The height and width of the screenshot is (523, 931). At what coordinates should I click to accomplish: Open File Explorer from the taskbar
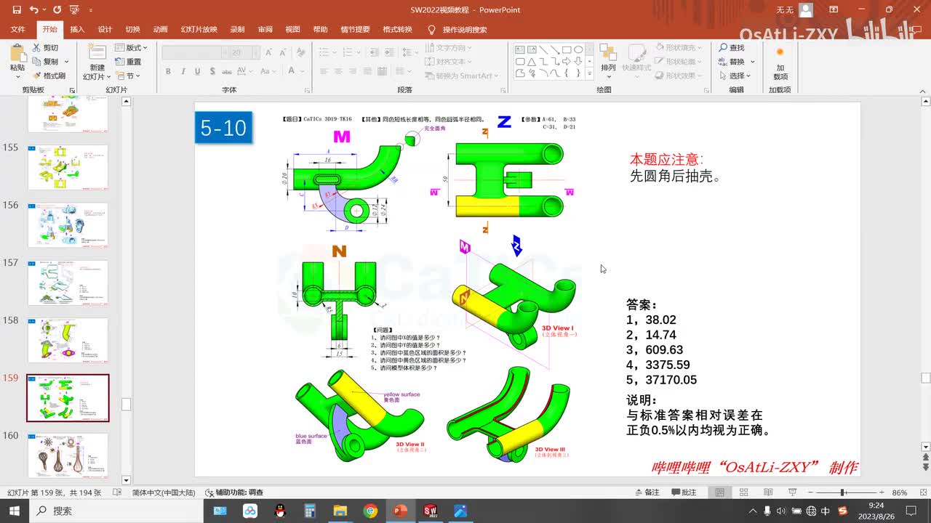tap(340, 511)
